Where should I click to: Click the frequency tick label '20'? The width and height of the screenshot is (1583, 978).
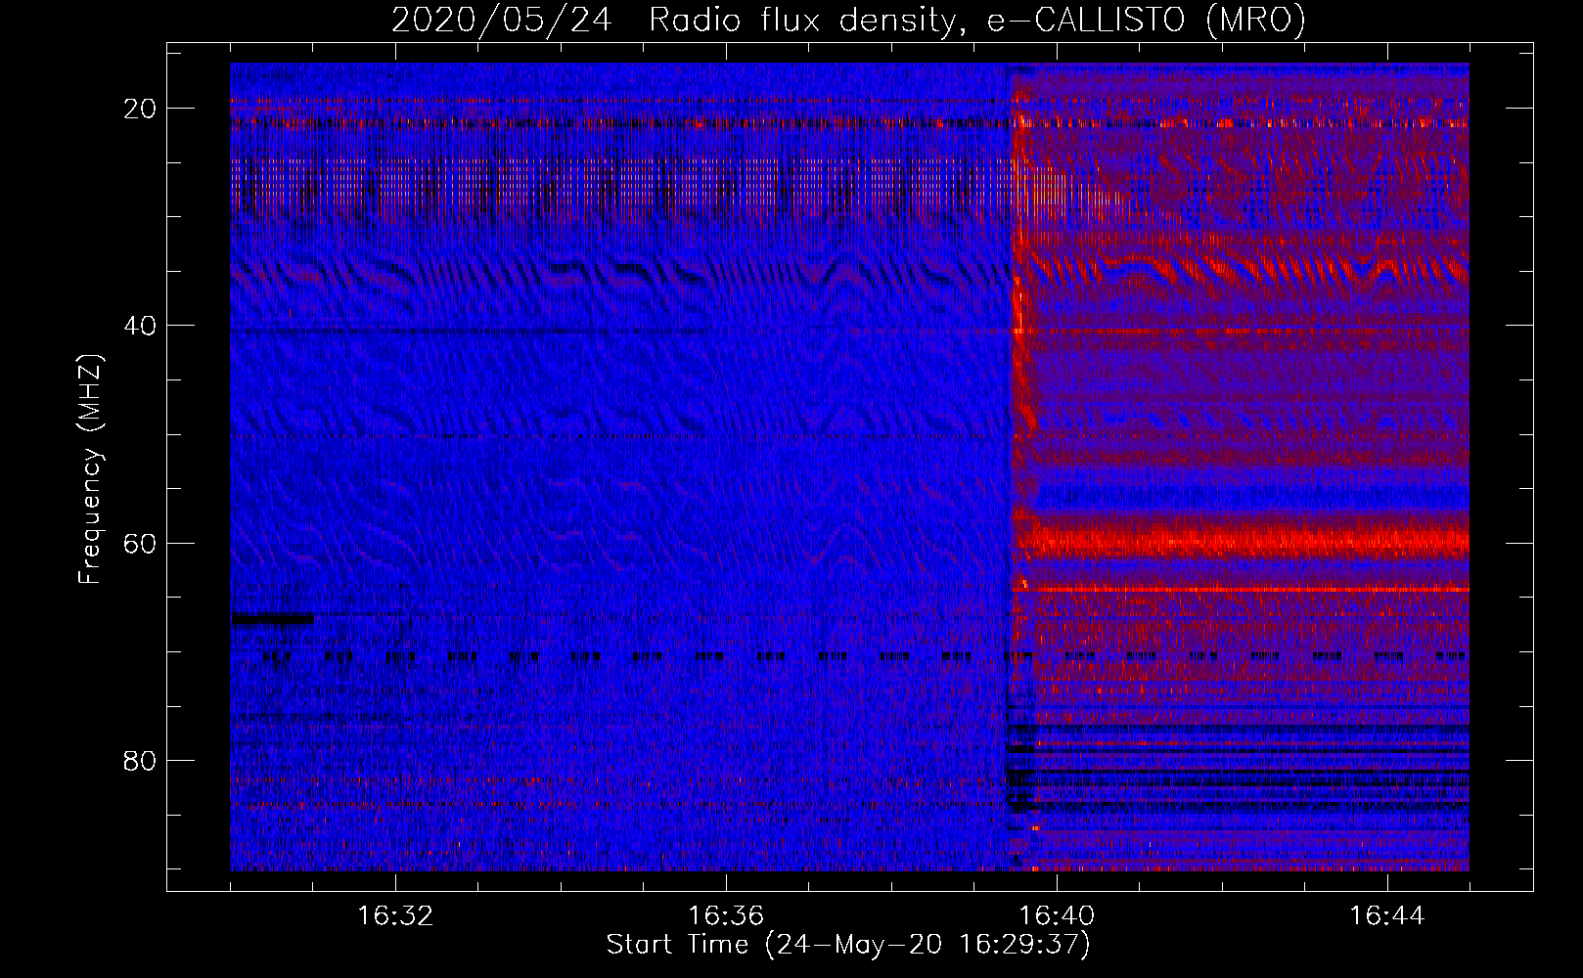(x=141, y=109)
